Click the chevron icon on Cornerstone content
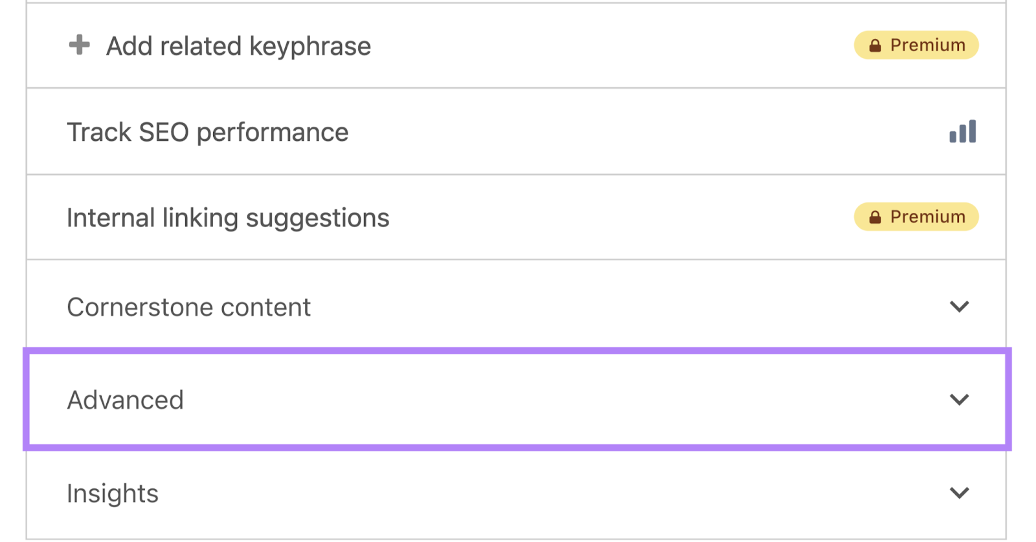The image size is (1036, 542). tap(960, 307)
